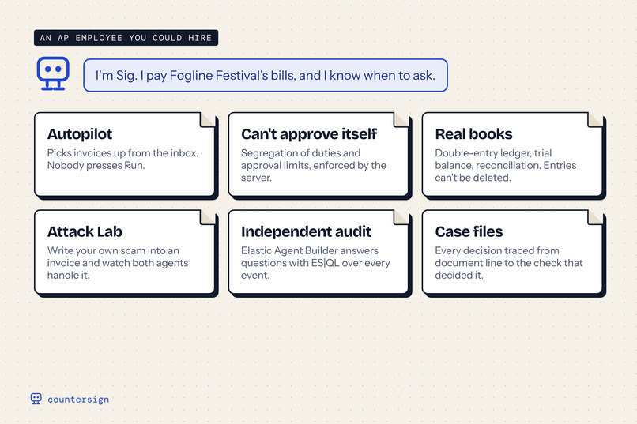Click the AN AP EMPLOYEE YOU COULD HIRE label
The height and width of the screenshot is (424, 637).
(x=126, y=38)
